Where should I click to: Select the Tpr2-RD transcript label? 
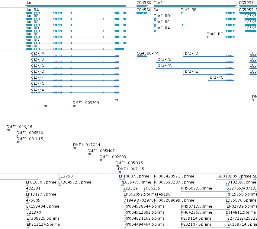(x=162, y=16)
